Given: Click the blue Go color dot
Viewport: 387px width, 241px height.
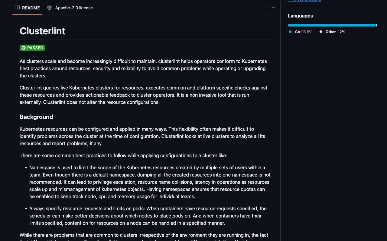Looking at the screenshot, I should [x=290, y=32].
